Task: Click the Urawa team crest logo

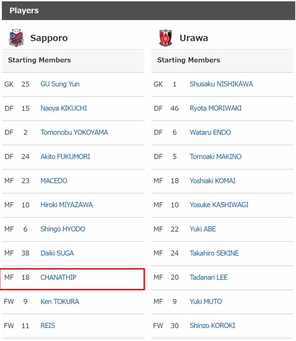Action: [166, 38]
